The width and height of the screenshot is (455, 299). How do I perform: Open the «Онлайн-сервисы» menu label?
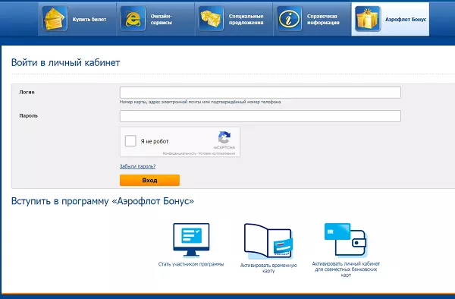coord(162,20)
